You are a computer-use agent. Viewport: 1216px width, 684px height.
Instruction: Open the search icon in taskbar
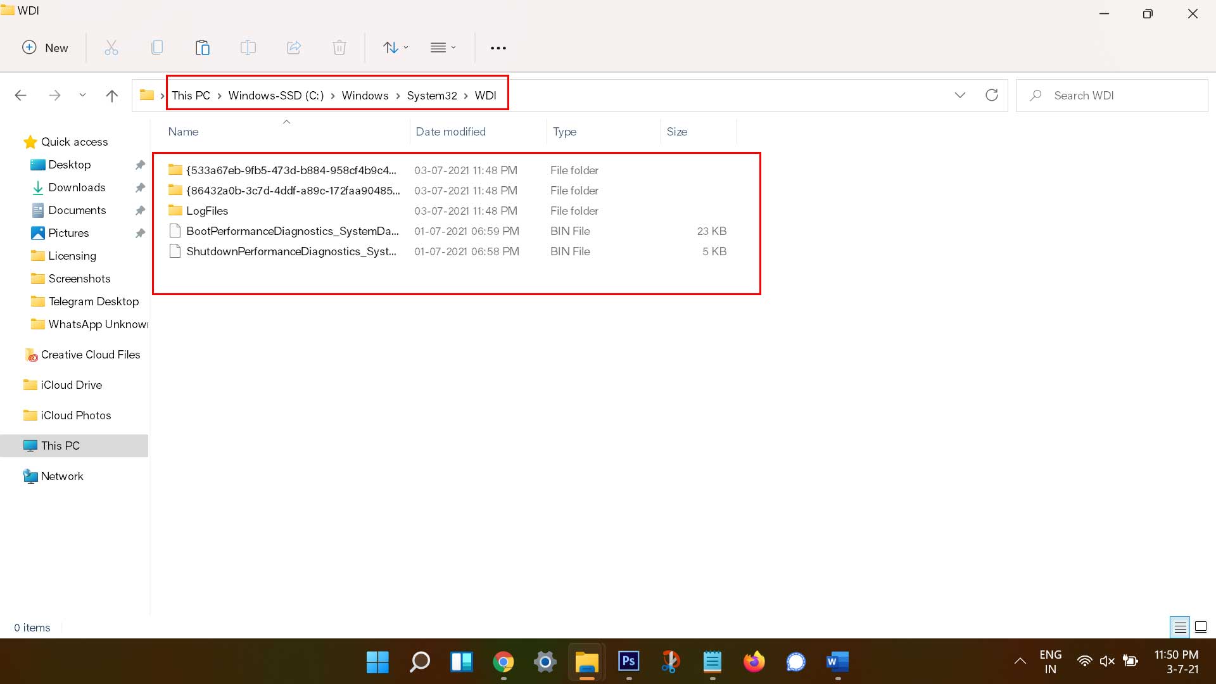(x=420, y=662)
